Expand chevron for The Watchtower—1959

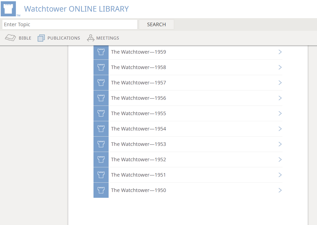(280, 52)
